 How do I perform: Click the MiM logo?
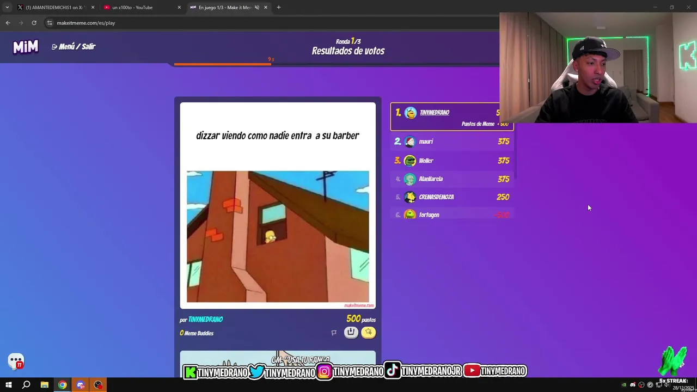(x=26, y=47)
